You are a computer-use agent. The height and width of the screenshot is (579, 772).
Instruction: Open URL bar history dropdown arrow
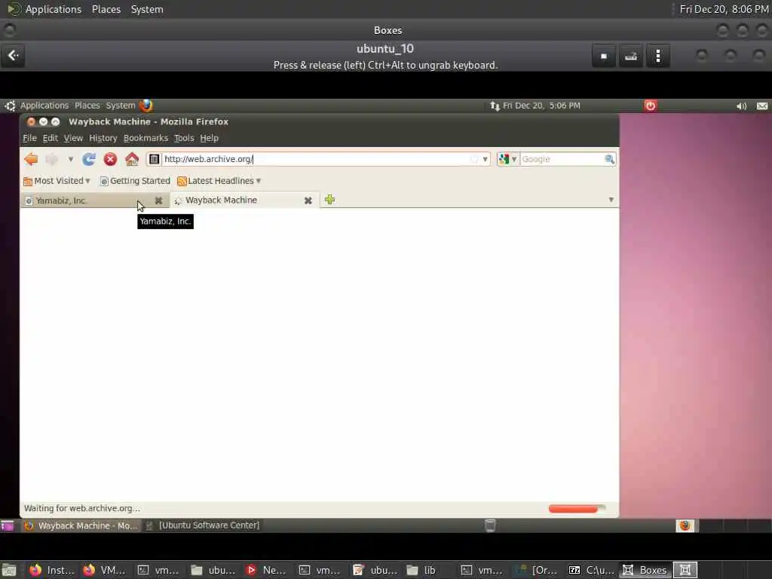[485, 160]
